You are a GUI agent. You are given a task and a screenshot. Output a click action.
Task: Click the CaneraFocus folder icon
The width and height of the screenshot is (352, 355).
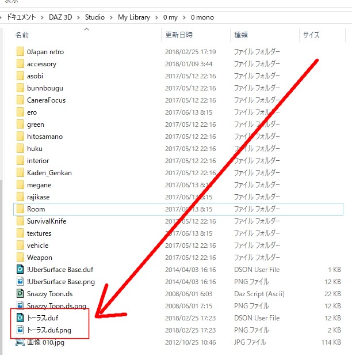20,100
